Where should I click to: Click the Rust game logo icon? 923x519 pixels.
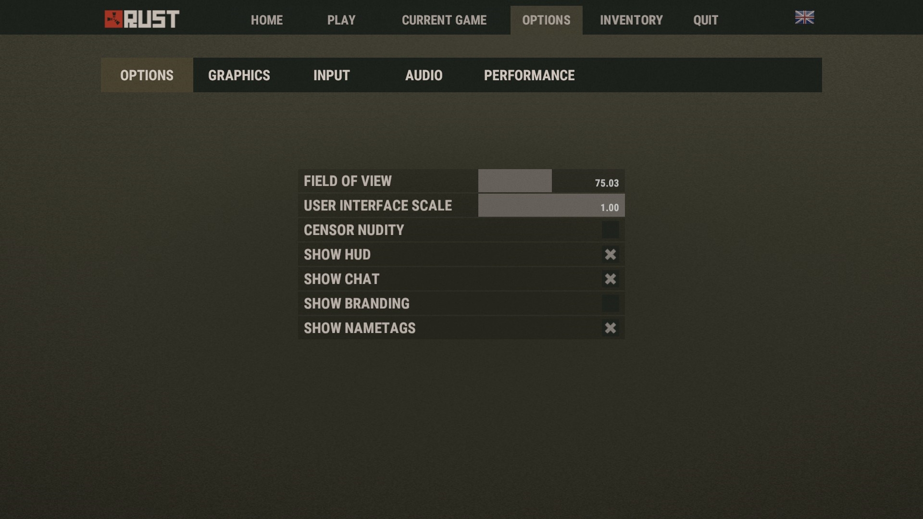pyautogui.click(x=113, y=19)
